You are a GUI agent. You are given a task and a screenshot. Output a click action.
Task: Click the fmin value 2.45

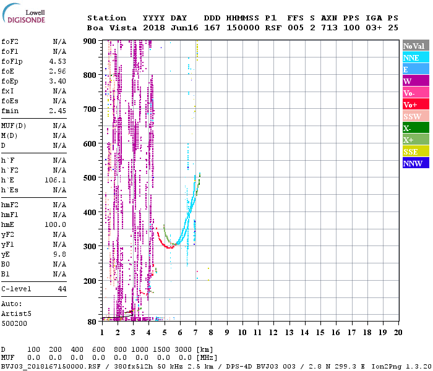tap(58, 111)
